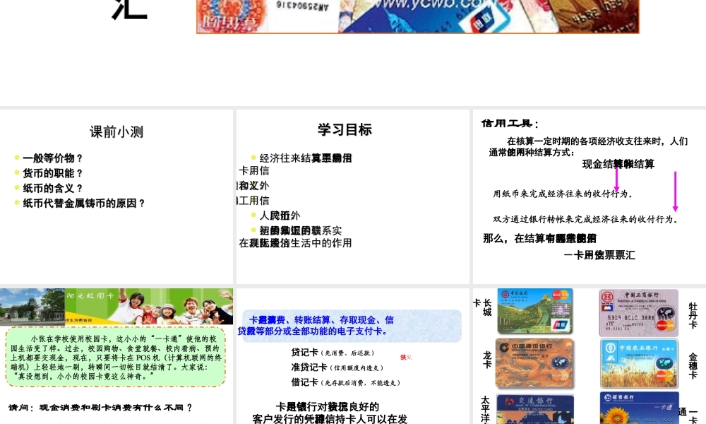Screen dimensions: 706x424
Task: Open the campus card story slide
Action: click(116, 356)
